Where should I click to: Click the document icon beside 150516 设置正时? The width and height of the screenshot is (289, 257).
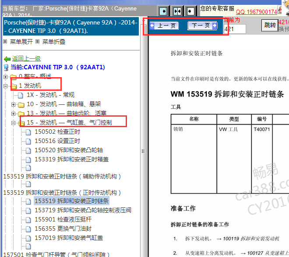point(28,142)
